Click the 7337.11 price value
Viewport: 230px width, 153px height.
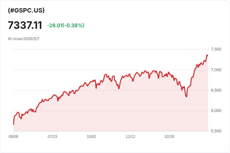click(25, 25)
